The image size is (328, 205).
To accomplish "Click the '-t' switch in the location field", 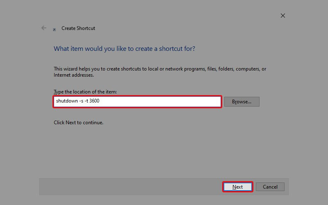I will 87,101.
